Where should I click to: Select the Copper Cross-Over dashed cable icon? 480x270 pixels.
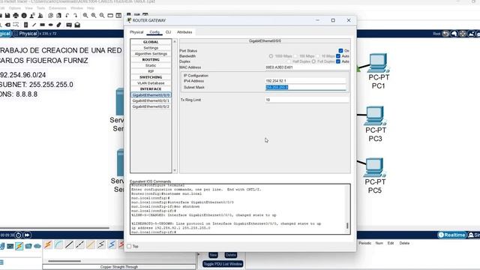pos(80,244)
